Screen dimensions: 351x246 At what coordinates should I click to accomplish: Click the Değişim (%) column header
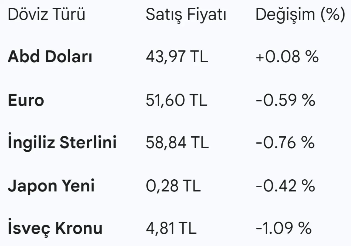pos(300,15)
